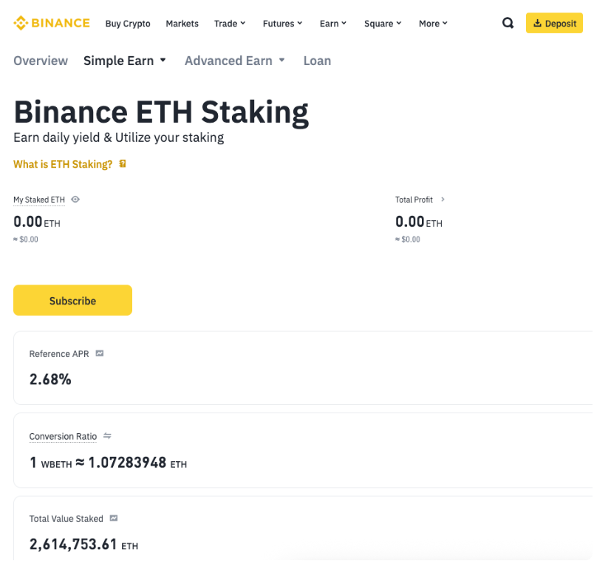Open the Buy Crypto menu item

[x=128, y=24]
